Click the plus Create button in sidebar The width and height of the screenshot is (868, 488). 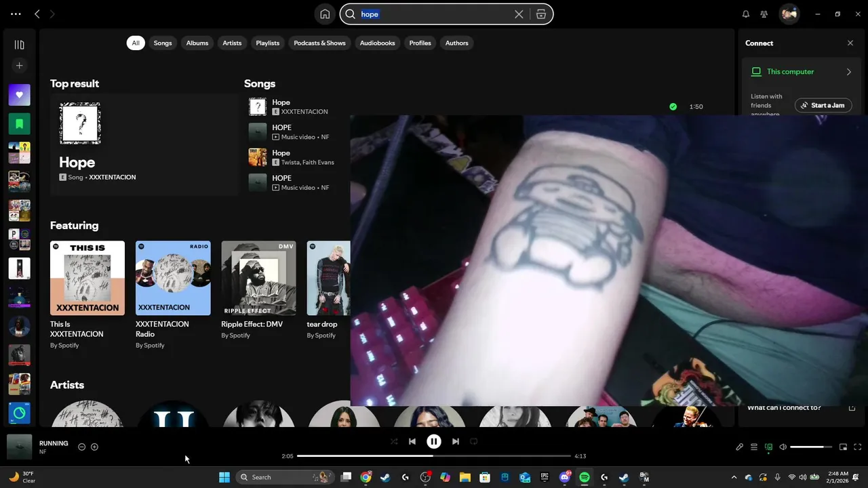[x=19, y=66]
